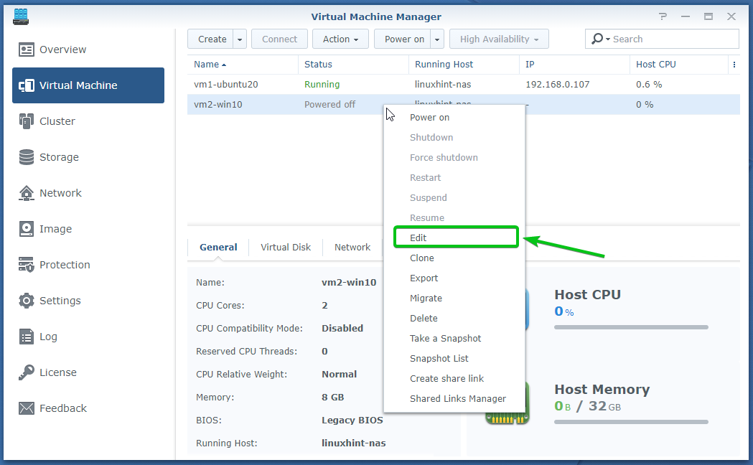Open Settings gear icon in sidebar
Viewport: 753px width, 465px height.
click(27, 301)
